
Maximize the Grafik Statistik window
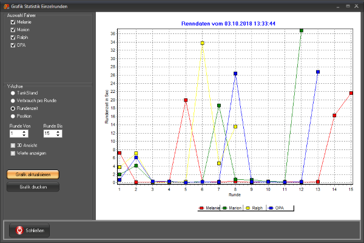[348, 6]
